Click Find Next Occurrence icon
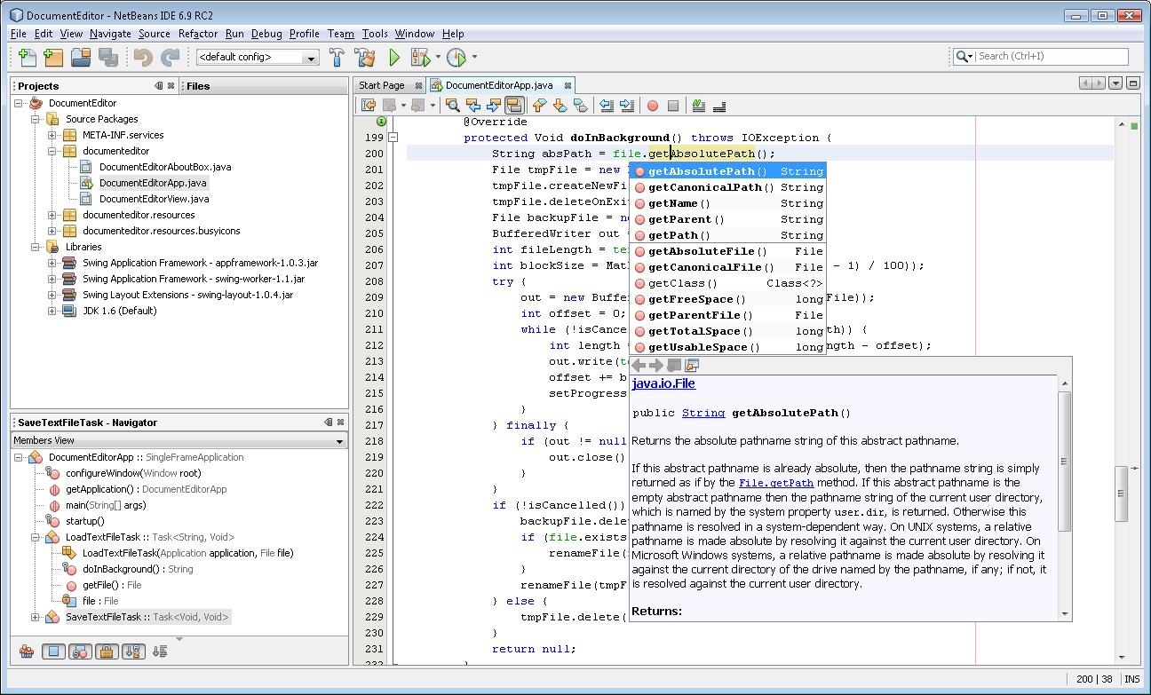The width and height of the screenshot is (1151, 695). coord(493,106)
